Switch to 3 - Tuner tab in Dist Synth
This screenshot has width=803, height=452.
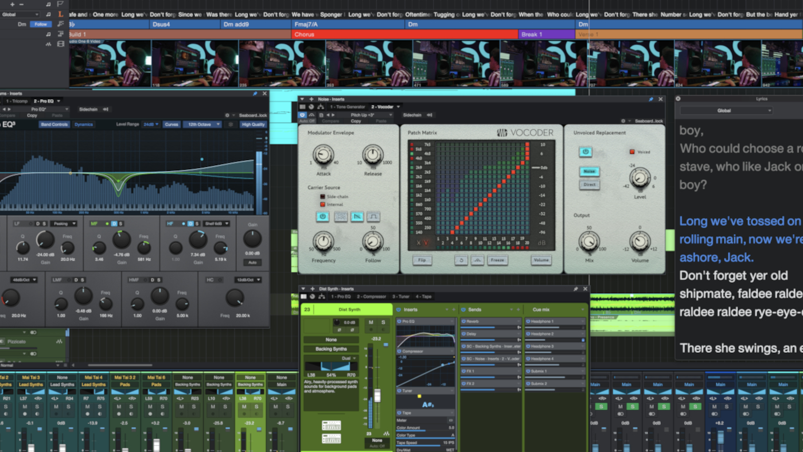click(400, 297)
